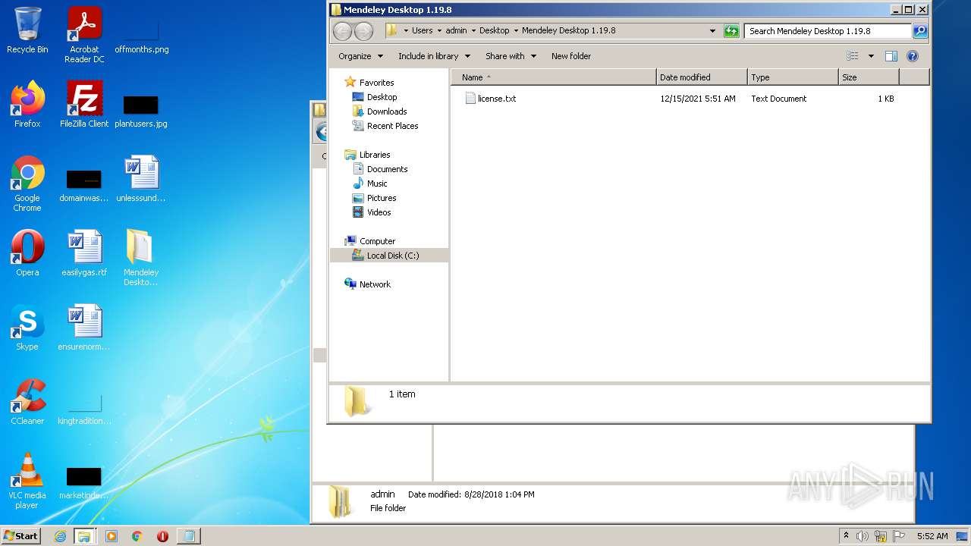The width and height of the screenshot is (971, 546).
Task: Toggle the preview pane button
Action: (891, 56)
